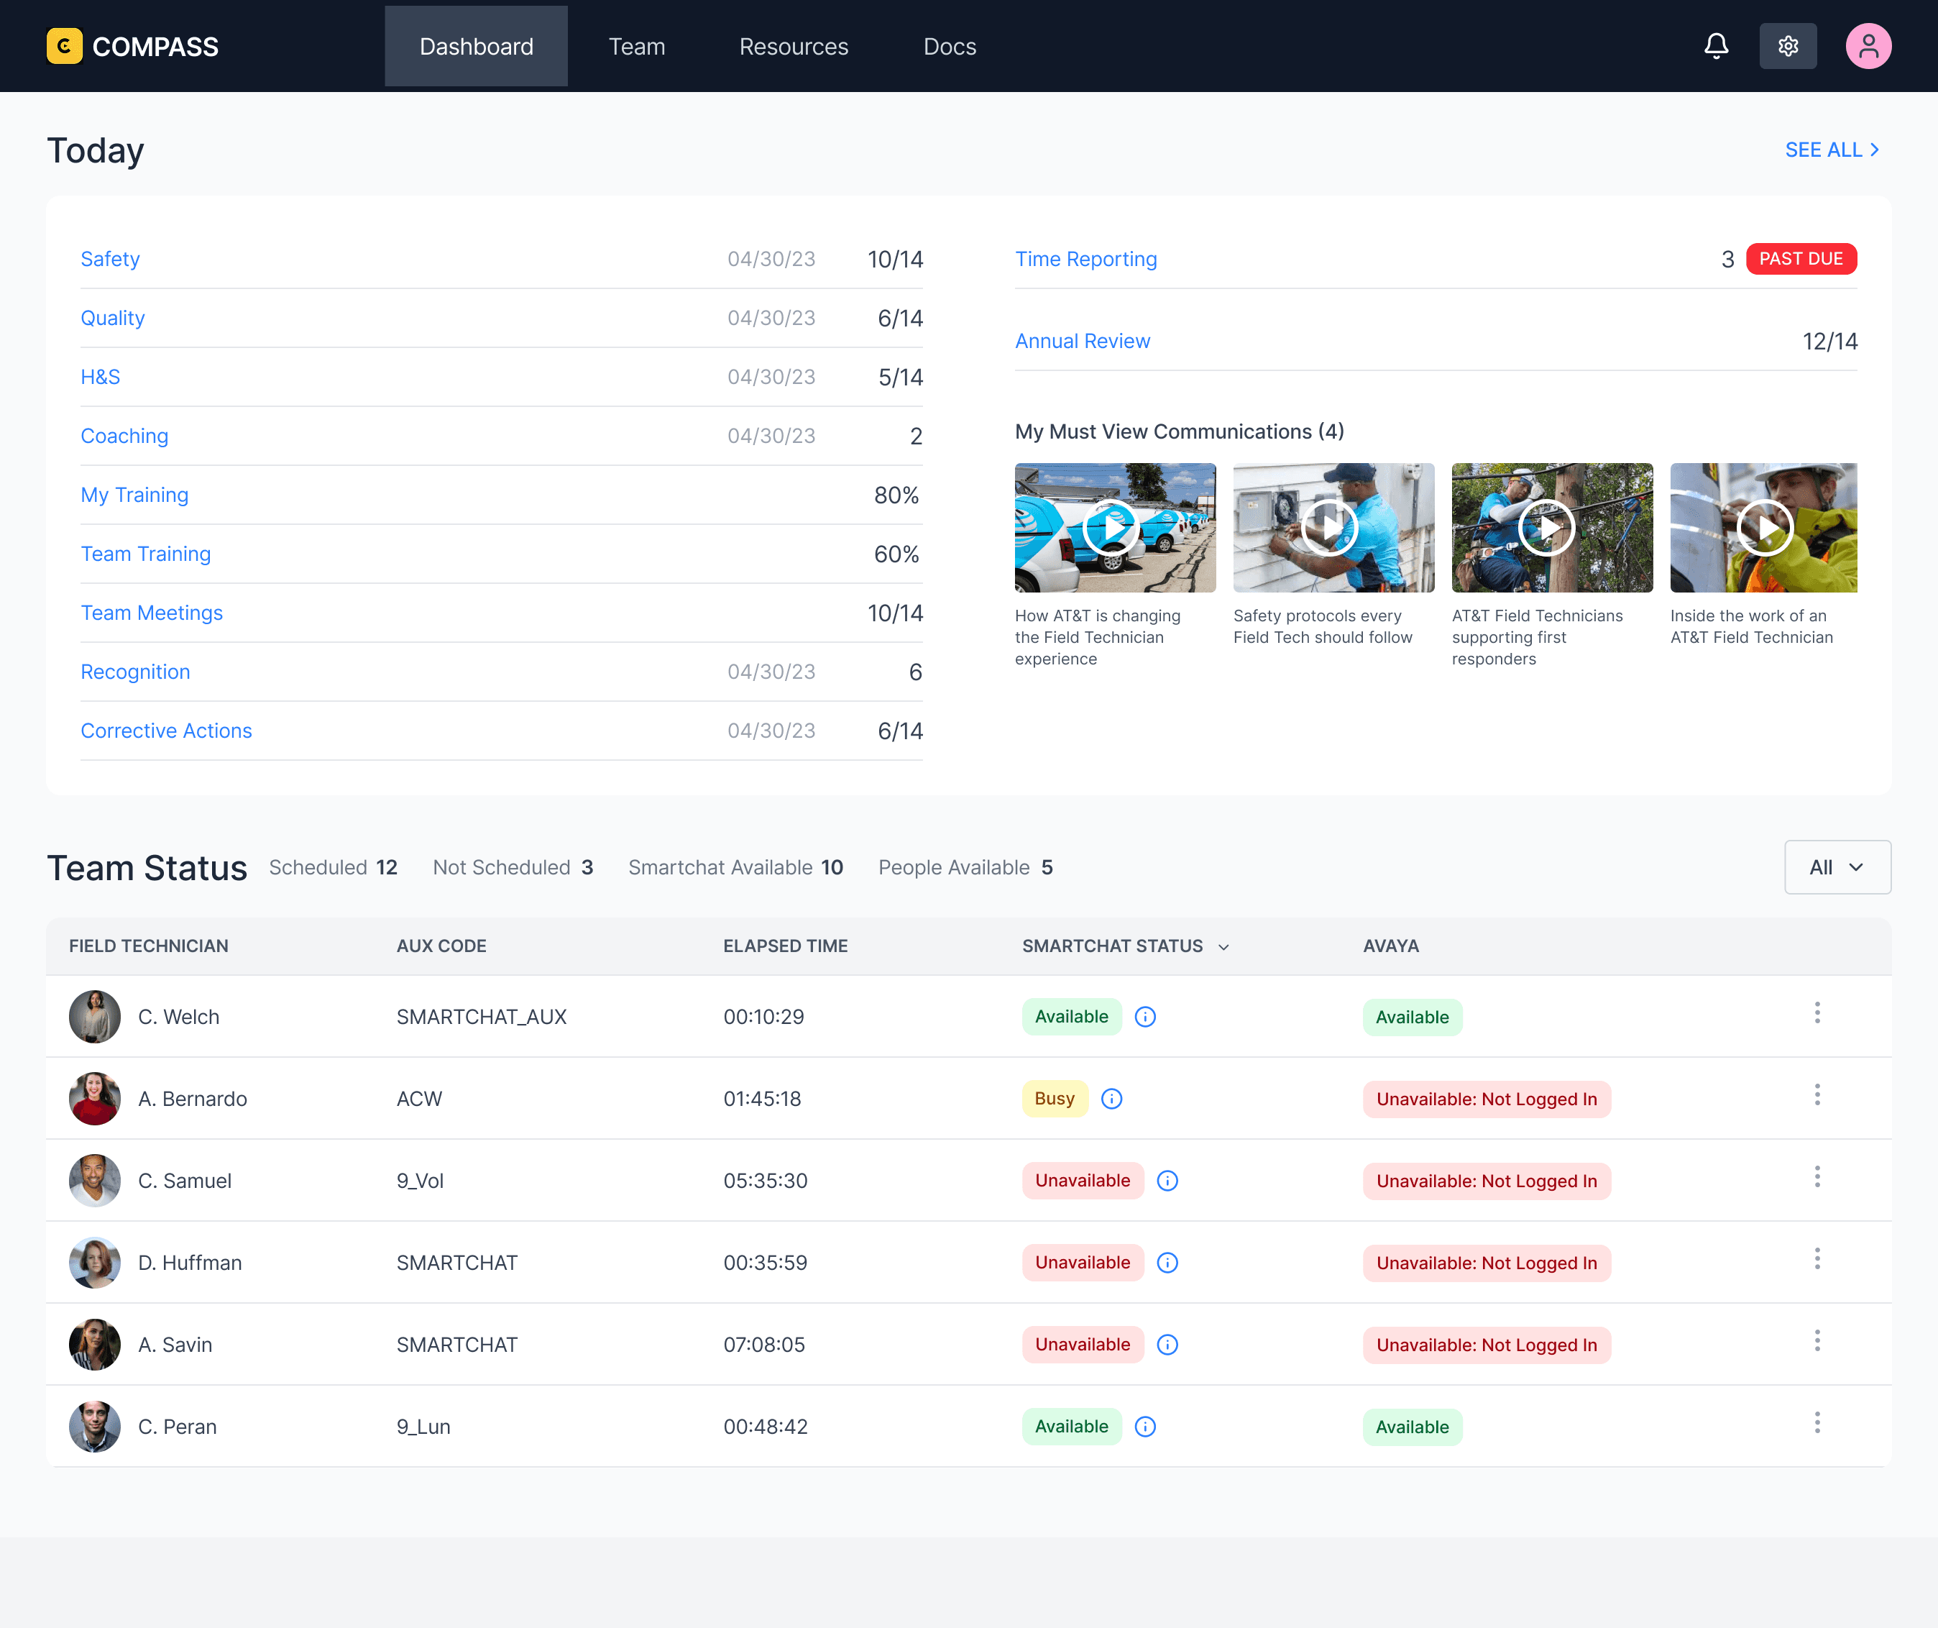Click info icon in A. Savin's row
This screenshot has height=1628, width=1938.
tap(1167, 1345)
